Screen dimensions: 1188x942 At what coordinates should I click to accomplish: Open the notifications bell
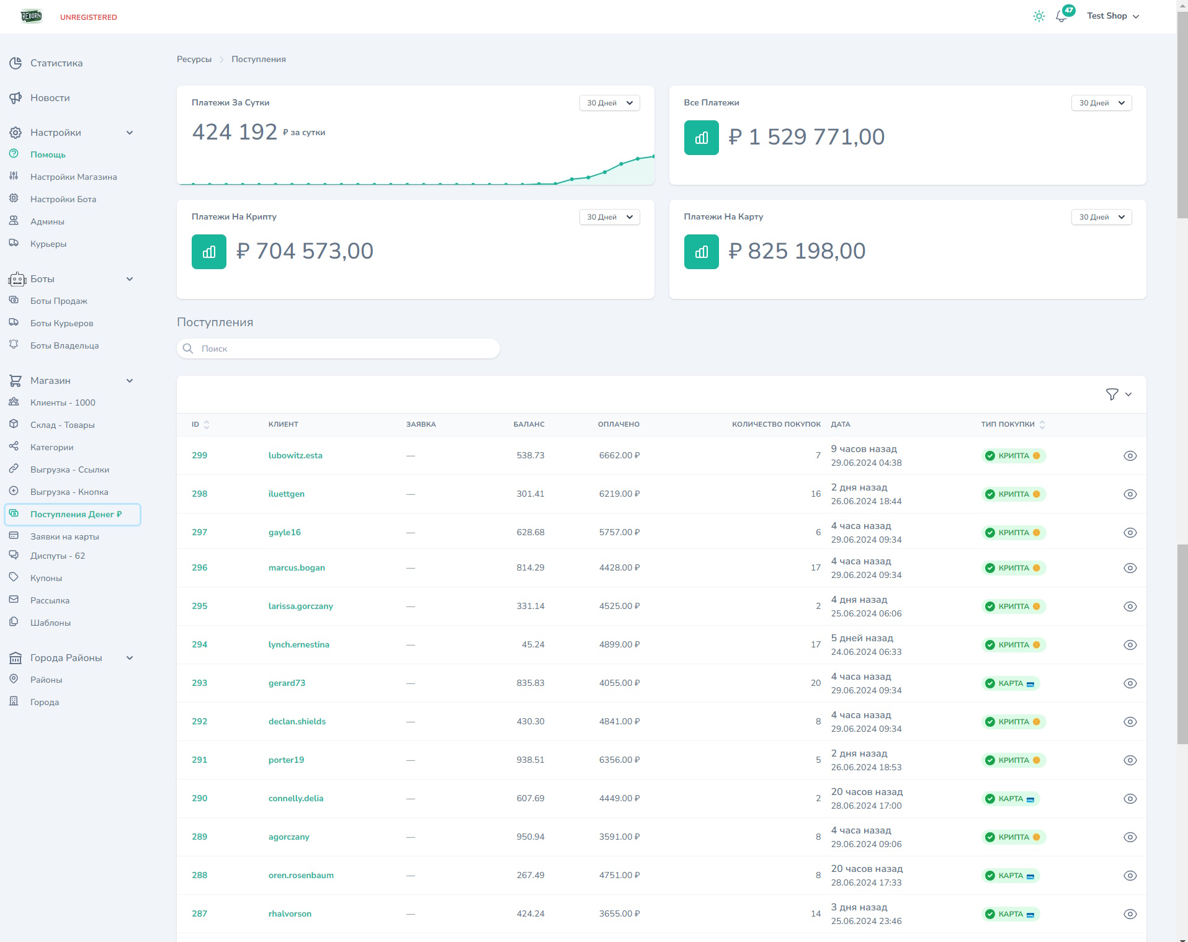1061,17
